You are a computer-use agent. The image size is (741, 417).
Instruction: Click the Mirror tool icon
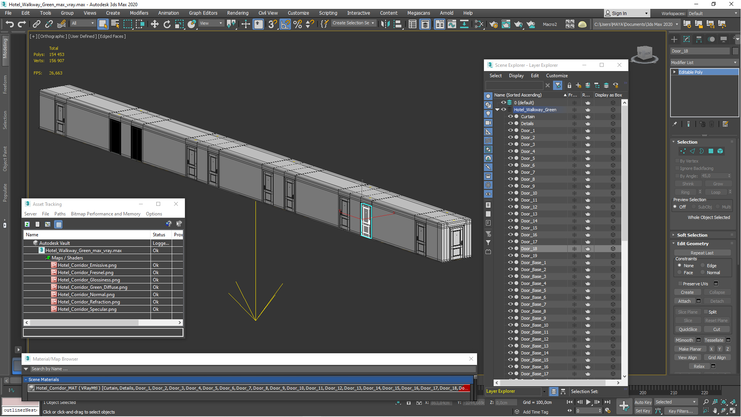tap(385, 24)
